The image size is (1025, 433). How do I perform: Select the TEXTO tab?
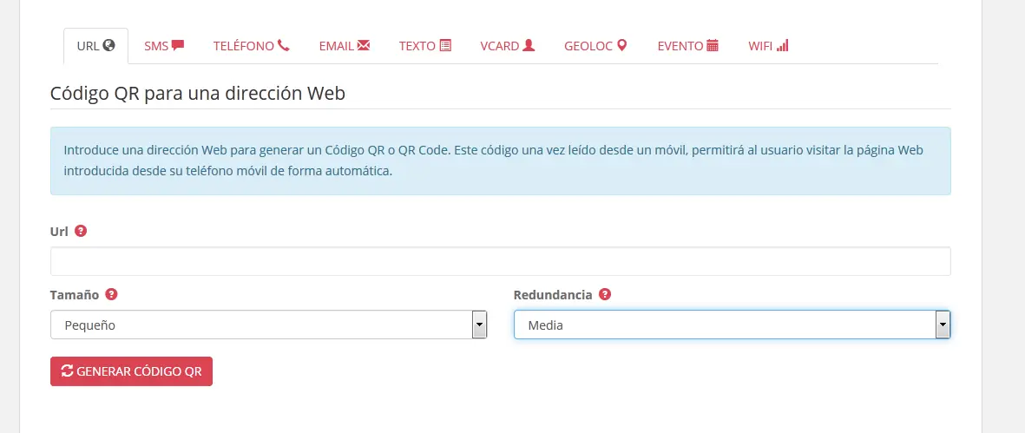[425, 46]
